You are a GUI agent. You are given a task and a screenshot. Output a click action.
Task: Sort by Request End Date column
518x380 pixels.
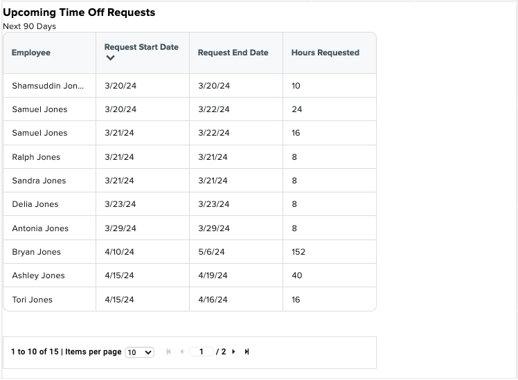(233, 53)
